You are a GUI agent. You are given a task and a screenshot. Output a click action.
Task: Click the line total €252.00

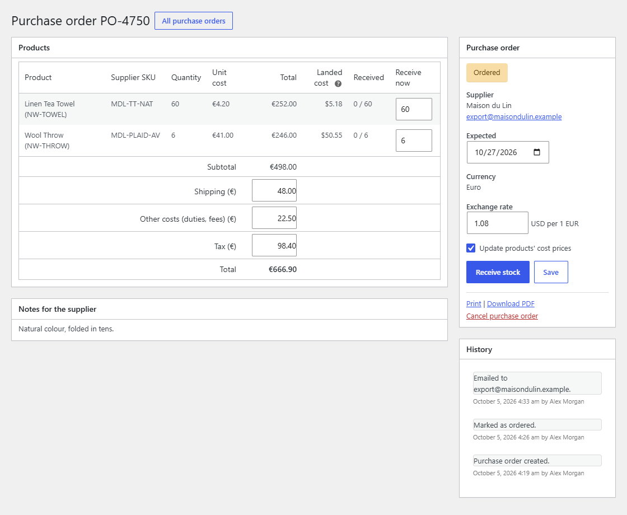[284, 104]
